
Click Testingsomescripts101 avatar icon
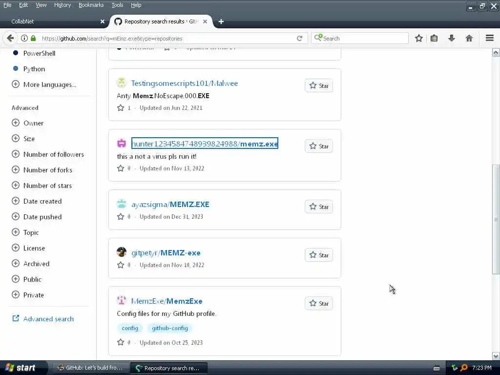point(121,83)
